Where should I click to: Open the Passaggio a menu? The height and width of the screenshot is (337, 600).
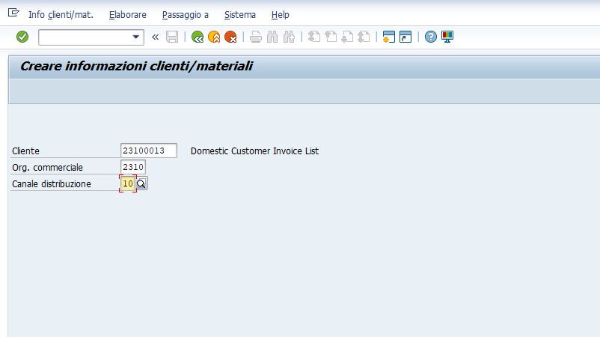(186, 14)
